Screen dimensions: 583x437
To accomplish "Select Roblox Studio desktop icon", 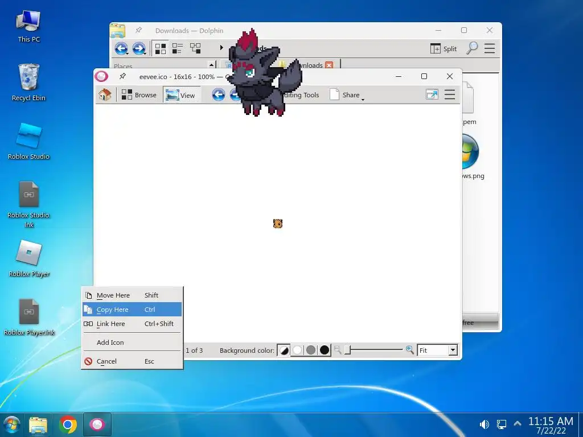I will coord(28,141).
